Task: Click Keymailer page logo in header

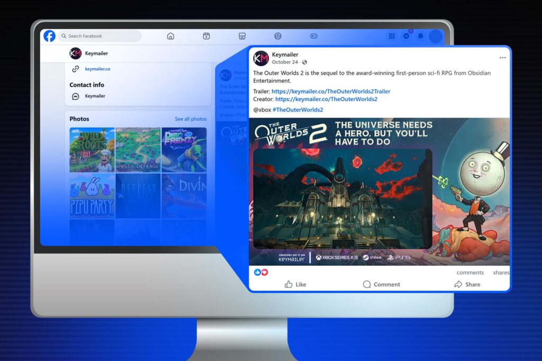Action: [x=75, y=53]
